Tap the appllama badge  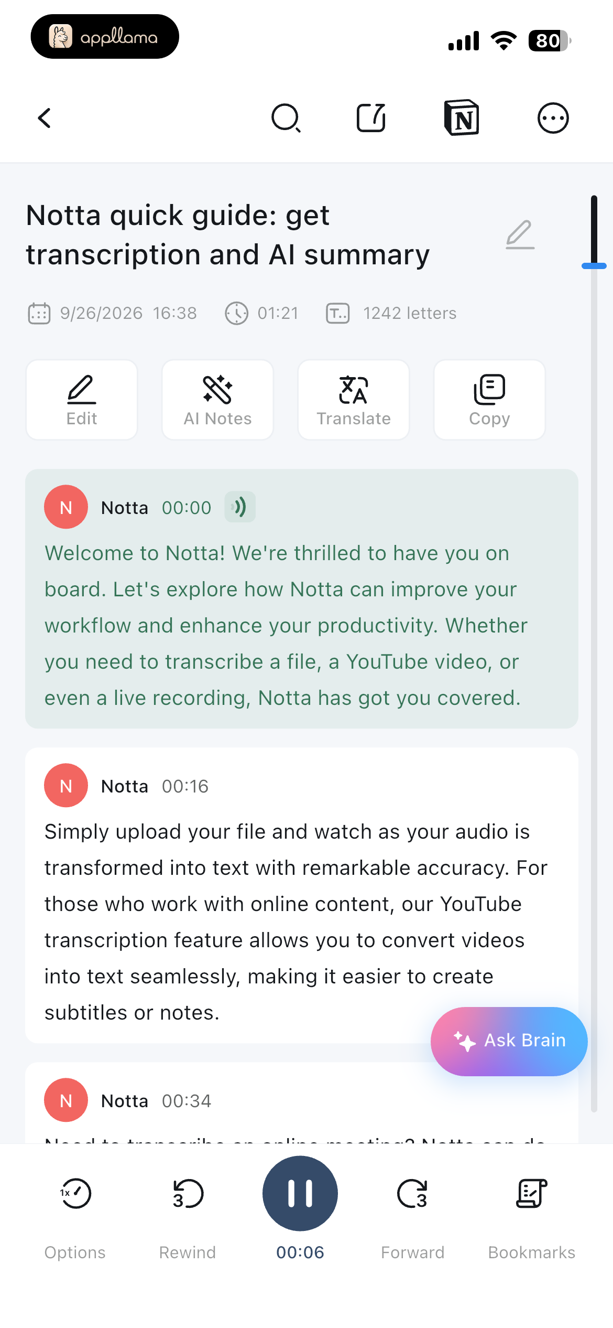pyautogui.click(x=105, y=37)
